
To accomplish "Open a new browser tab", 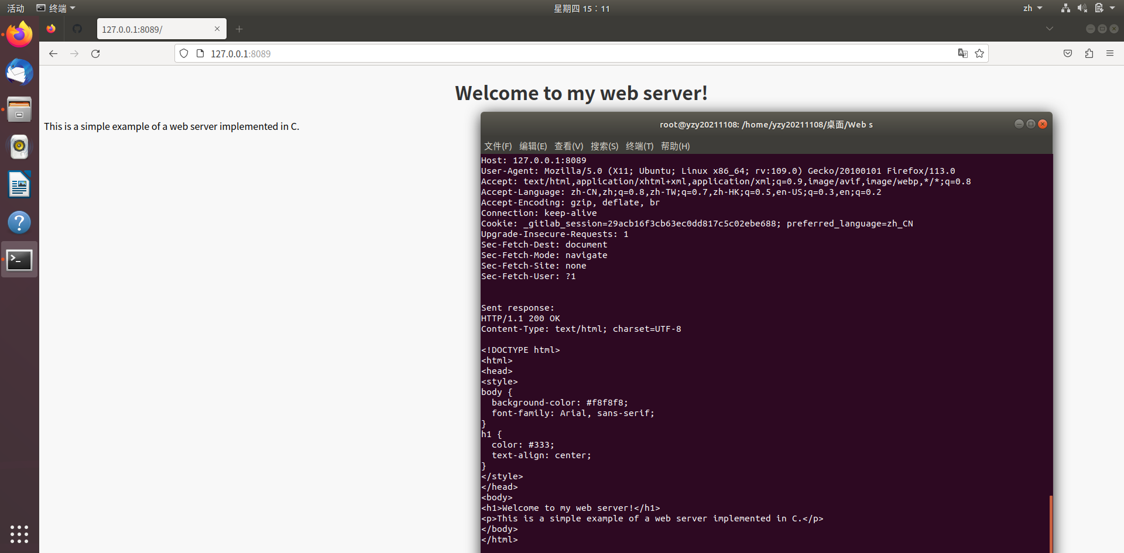I will pos(239,29).
